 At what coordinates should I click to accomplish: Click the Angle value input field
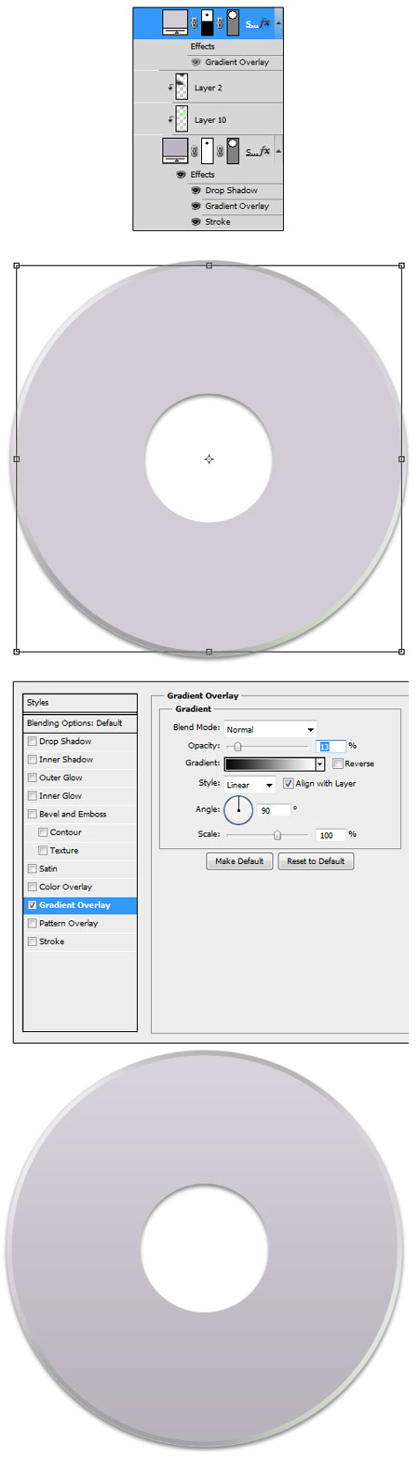(x=274, y=810)
